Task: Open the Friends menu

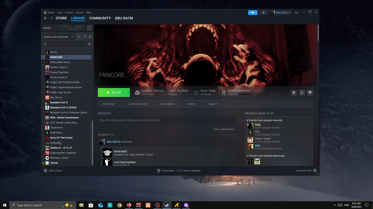Action: click(x=69, y=12)
